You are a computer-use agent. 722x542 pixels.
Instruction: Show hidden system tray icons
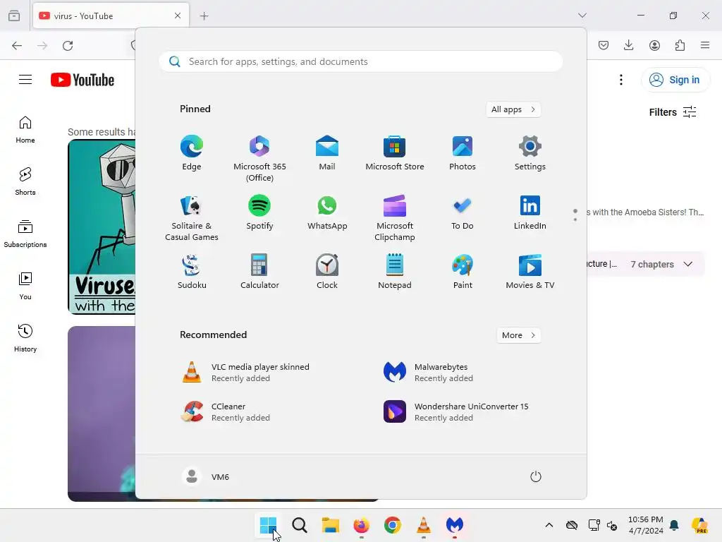click(x=549, y=525)
